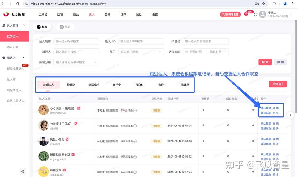Switch platform to 快手
Screen dimensions: 297x177
click(65, 27)
